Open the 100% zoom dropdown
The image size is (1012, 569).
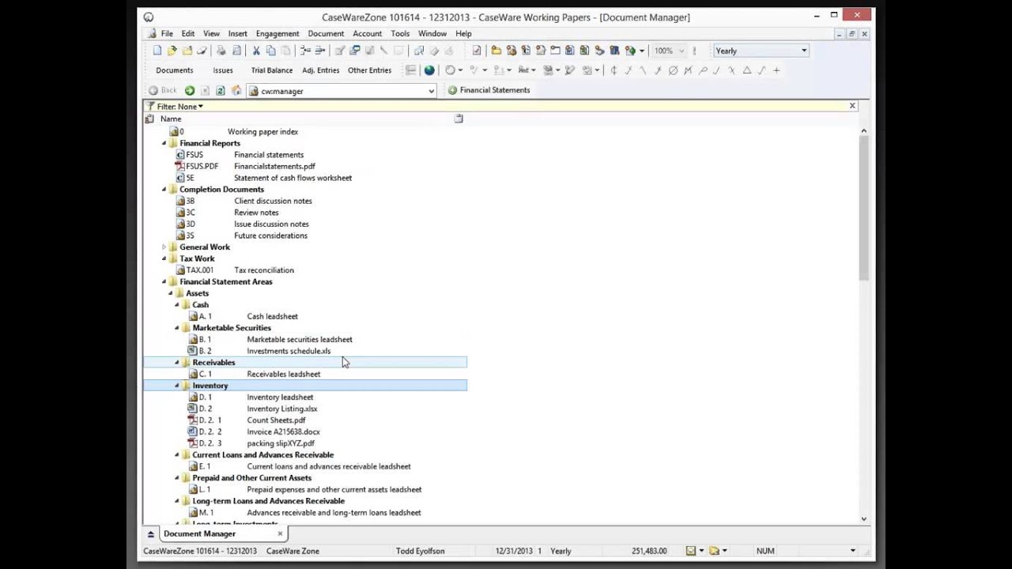click(681, 51)
